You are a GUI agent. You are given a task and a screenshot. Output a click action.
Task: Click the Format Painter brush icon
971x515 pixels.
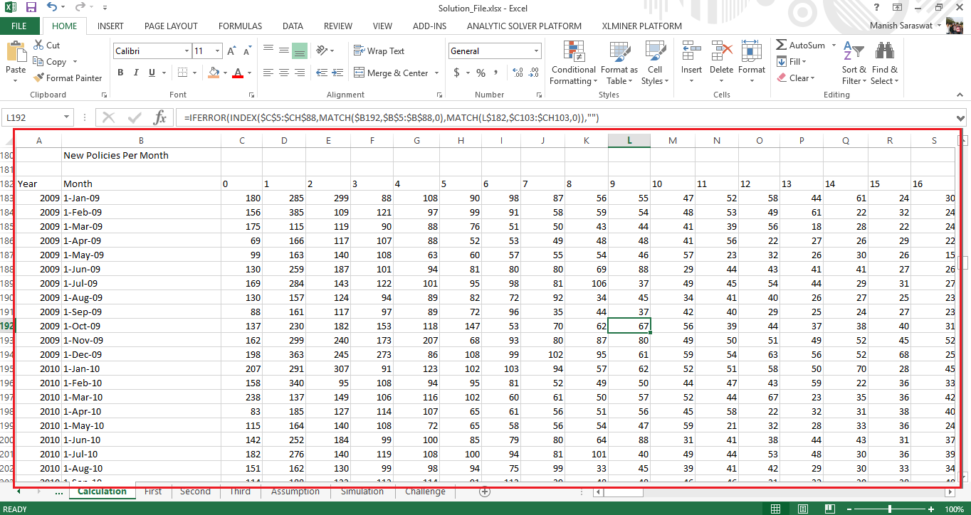coord(38,78)
